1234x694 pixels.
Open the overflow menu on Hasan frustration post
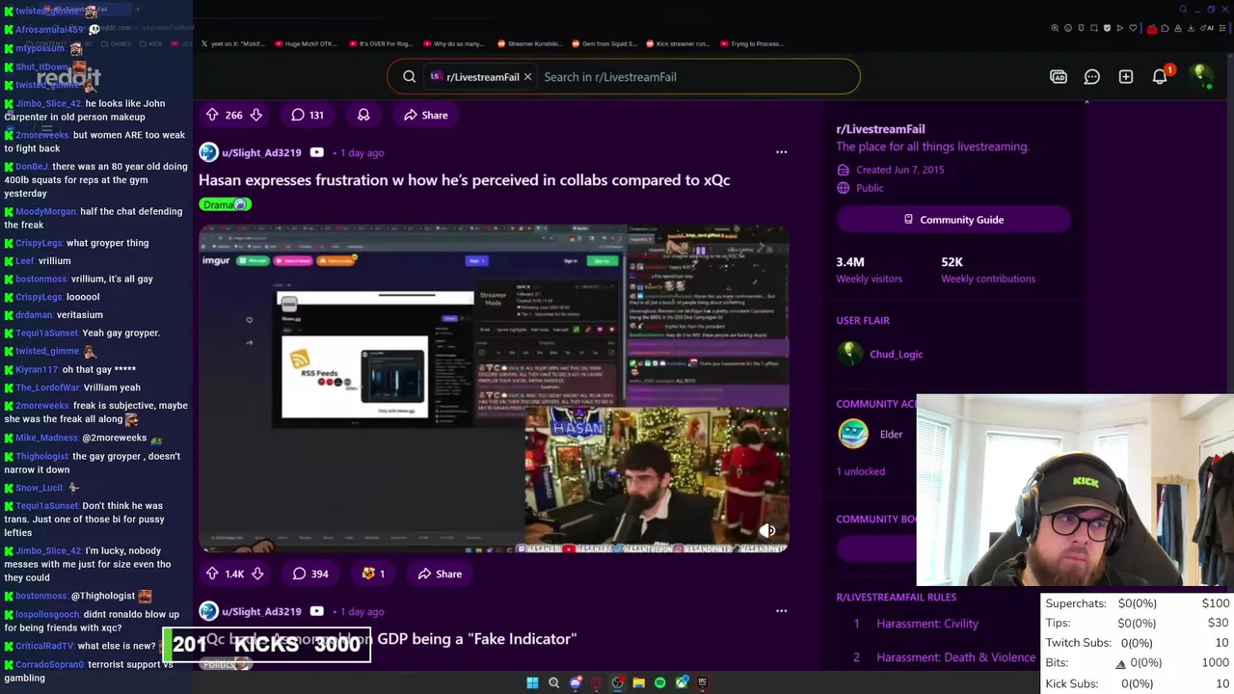click(781, 152)
